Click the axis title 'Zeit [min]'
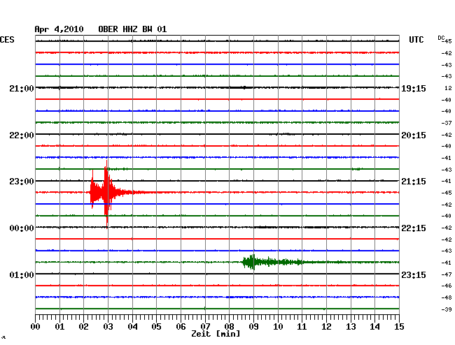This screenshot has width=455, height=345. click(216, 334)
